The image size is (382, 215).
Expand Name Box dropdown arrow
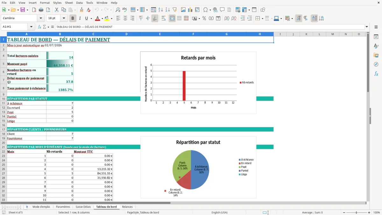pos(32,27)
